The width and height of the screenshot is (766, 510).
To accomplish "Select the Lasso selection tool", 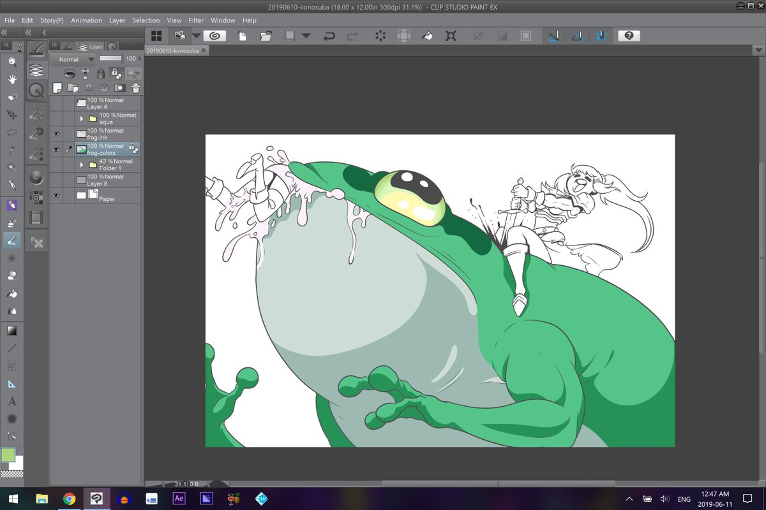I will pos(11,133).
